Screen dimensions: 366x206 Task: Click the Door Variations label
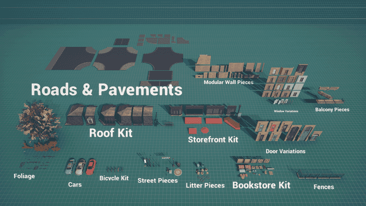(285, 151)
